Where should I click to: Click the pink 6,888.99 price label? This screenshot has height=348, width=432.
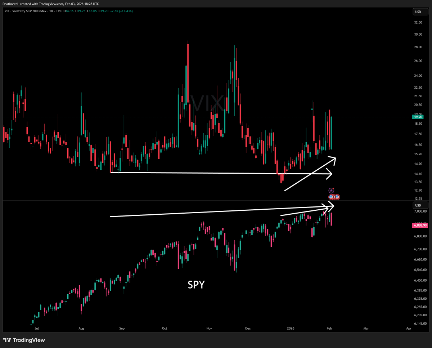point(420,225)
